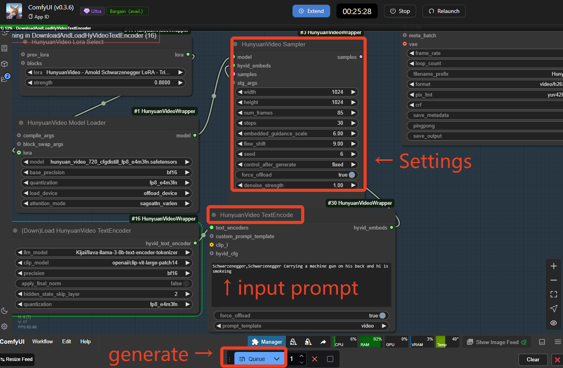Screen dimensions: 563x368
Task: Toggle the bottom panel icon
Action: pos(542,342)
